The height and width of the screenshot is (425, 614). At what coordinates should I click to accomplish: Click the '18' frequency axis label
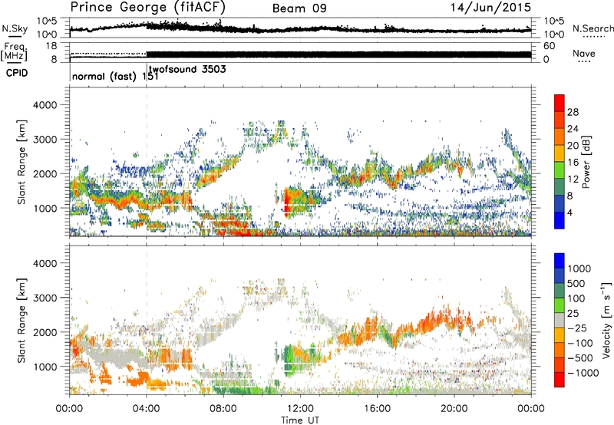coord(51,46)
